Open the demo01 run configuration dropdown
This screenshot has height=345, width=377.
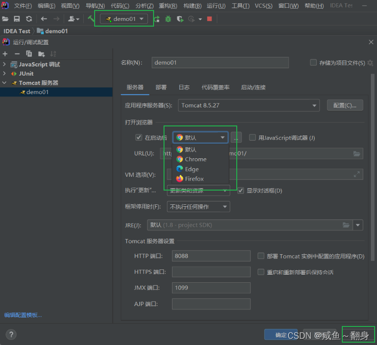[x=124, y=19]
